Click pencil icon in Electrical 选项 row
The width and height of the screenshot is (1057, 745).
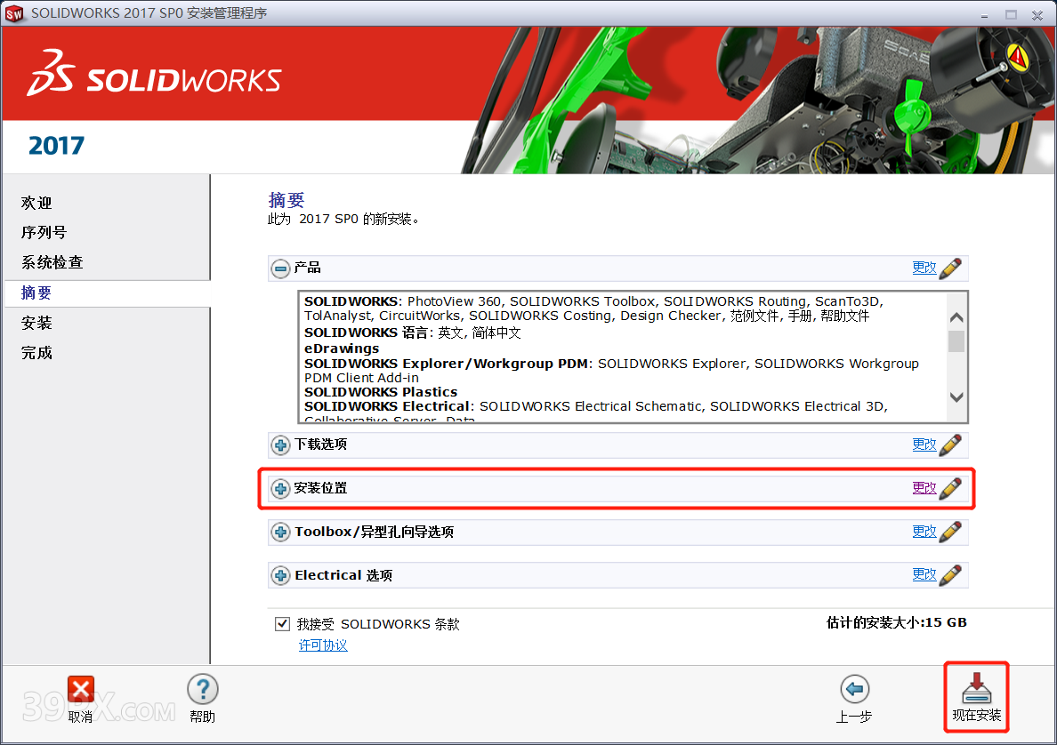[950, 575]
